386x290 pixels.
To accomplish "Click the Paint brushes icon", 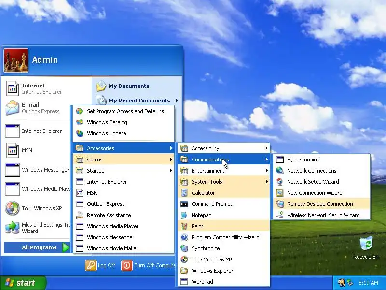I will 184,226.
